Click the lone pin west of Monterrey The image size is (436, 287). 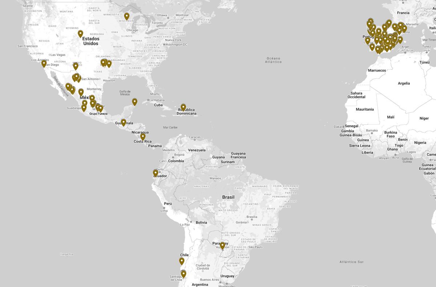tap(81, 92)
